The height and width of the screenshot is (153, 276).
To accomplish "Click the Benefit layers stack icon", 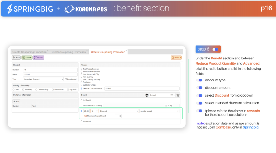I will click(x=147, y=95).
